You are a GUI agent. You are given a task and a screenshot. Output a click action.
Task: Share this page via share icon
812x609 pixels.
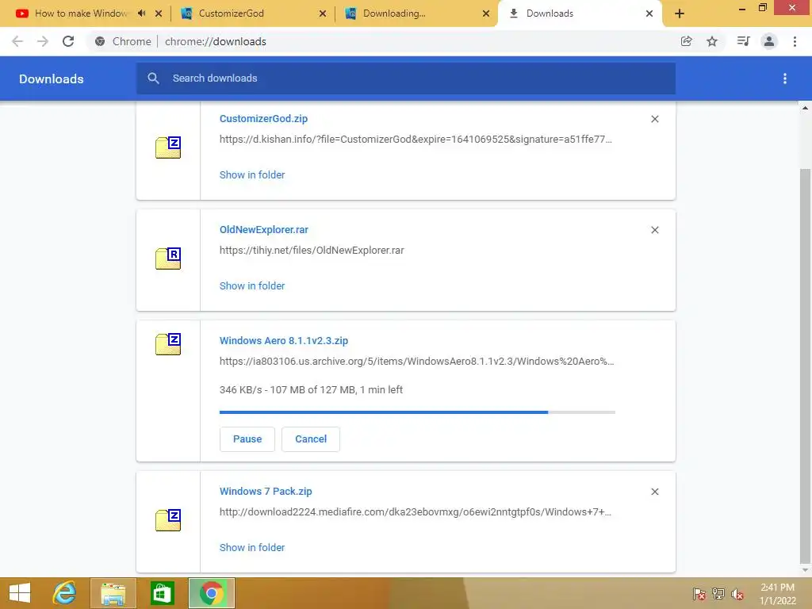tap(686, 41)
